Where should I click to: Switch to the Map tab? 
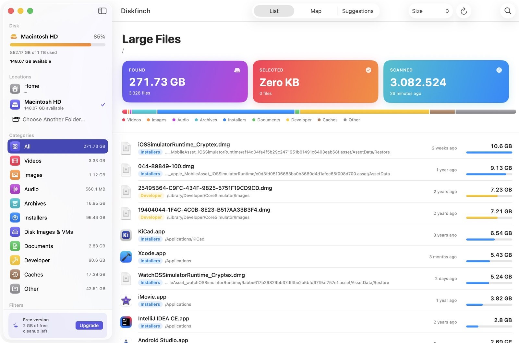click(x=316, y=11)
